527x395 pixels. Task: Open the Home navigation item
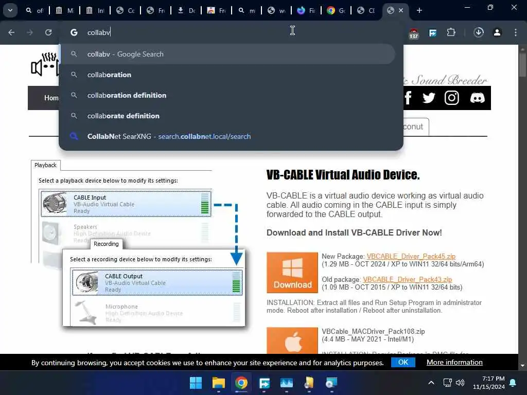[x=51, y=98]
